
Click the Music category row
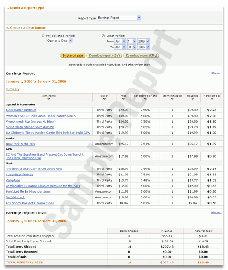(x=114, y=163)
